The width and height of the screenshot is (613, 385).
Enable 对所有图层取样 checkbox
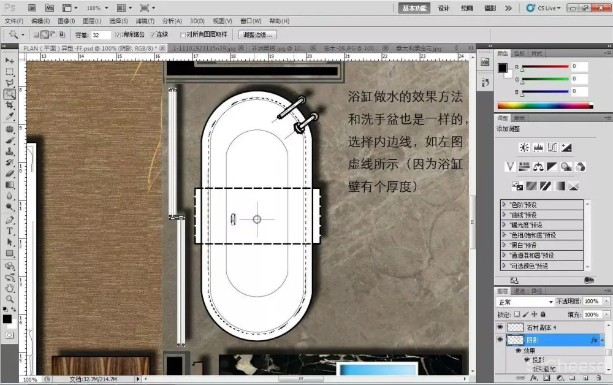(x=182, y=35)
